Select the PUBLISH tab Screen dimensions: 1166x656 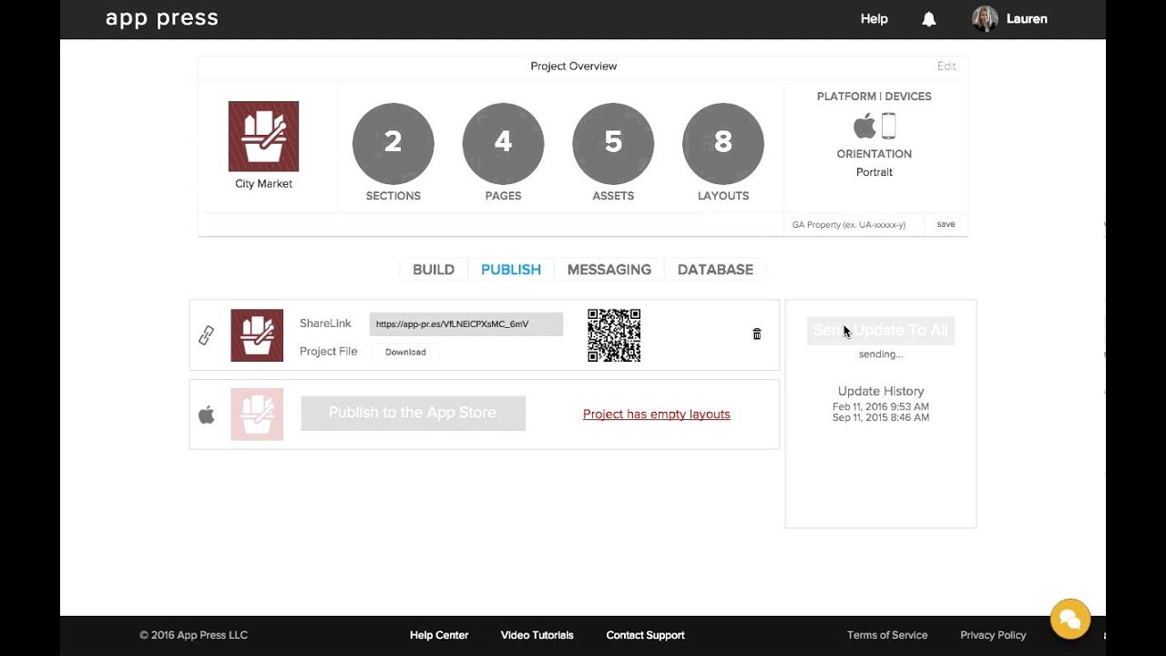511,270
